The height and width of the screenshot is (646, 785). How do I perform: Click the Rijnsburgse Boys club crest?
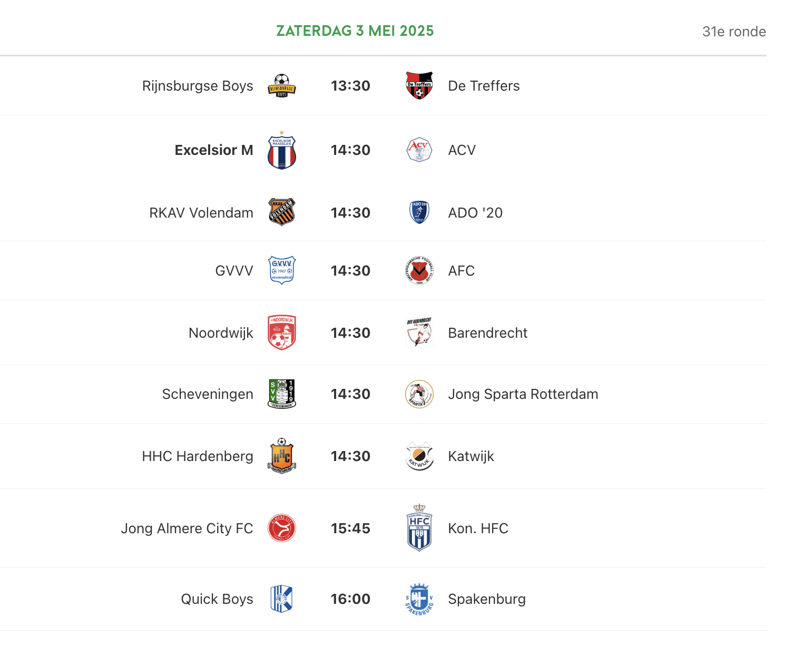point(282,86)
